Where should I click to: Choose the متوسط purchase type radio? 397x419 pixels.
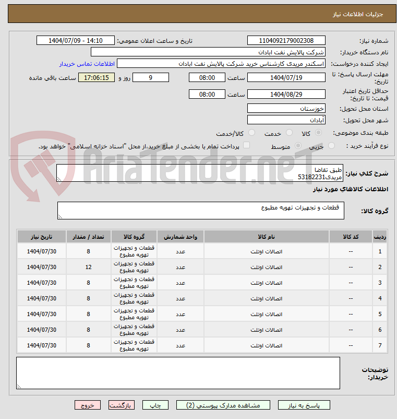(x=298, y=146)
